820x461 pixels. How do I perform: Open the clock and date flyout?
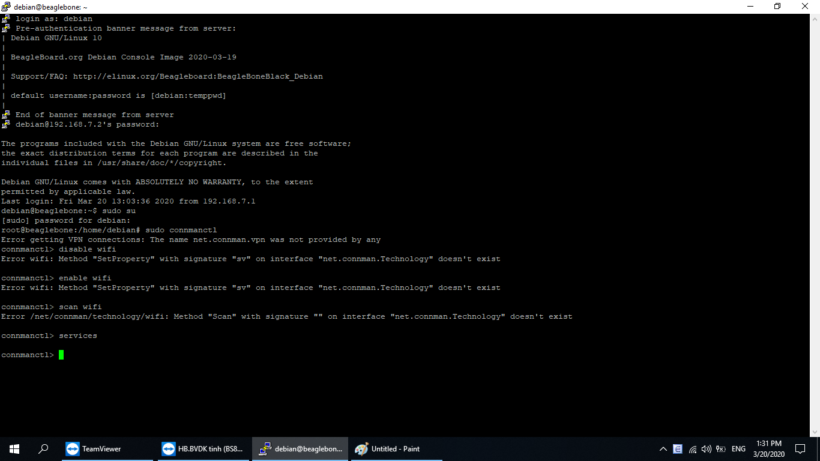coord(770,448)
